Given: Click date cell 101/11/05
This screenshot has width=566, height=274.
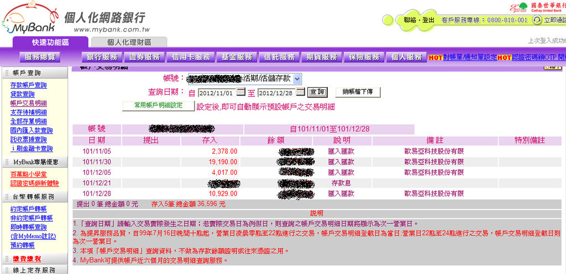Looking at the screenshot, I should click(97, 151).
